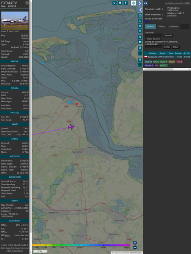Click the zoom in plus icon
This screenshot has width=191, height=254.
pos(135,243)
